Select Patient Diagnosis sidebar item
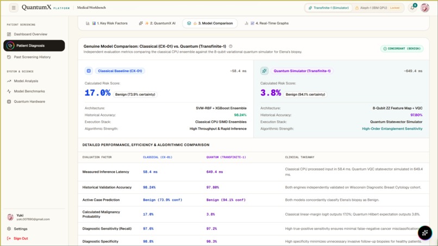438x246 pixels. 34,46
